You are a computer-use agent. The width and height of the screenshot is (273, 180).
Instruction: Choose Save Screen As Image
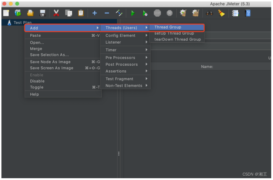63,68
